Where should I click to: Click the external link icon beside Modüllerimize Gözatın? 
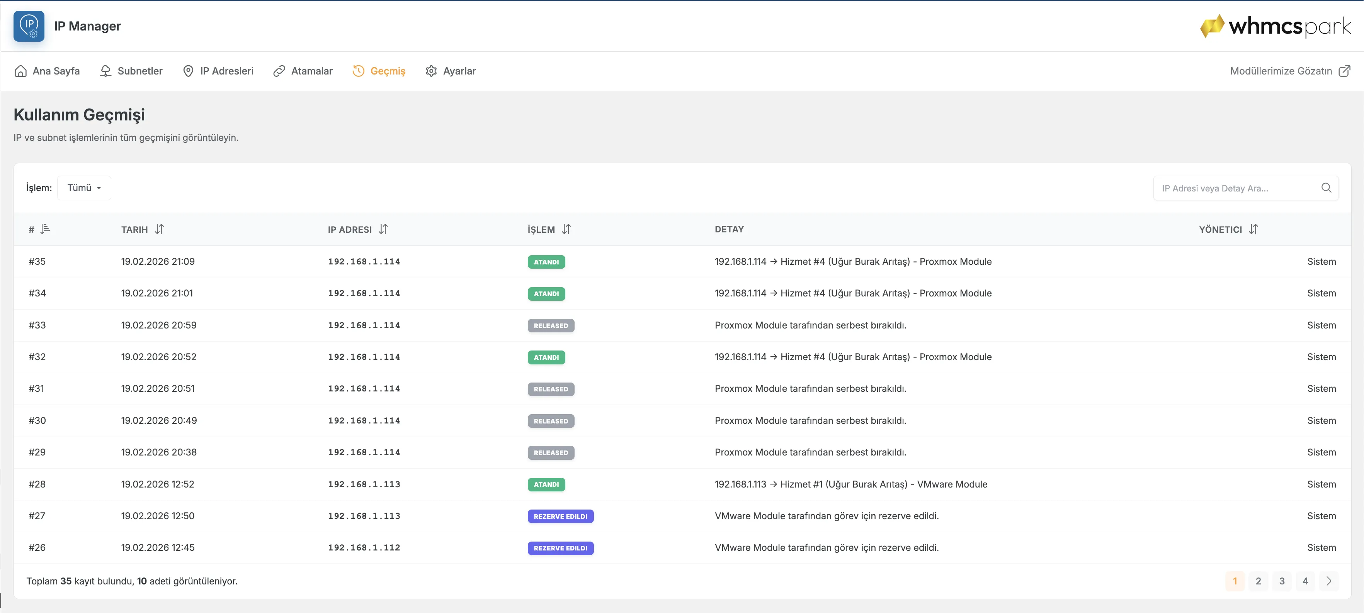[1344, 71]
